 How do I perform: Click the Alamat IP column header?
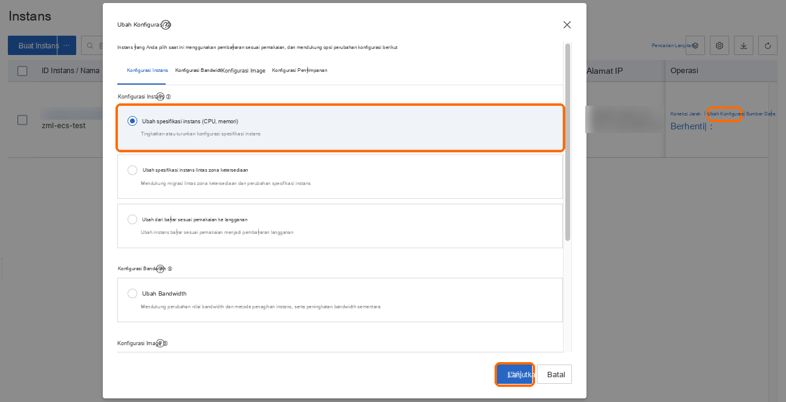click(x=605, y=71)
